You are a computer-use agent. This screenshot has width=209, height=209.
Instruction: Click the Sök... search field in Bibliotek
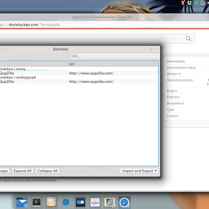click(114, 56)
